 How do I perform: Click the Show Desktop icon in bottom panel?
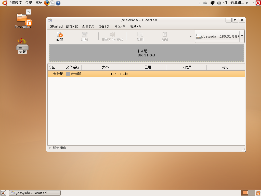(3, 193)
